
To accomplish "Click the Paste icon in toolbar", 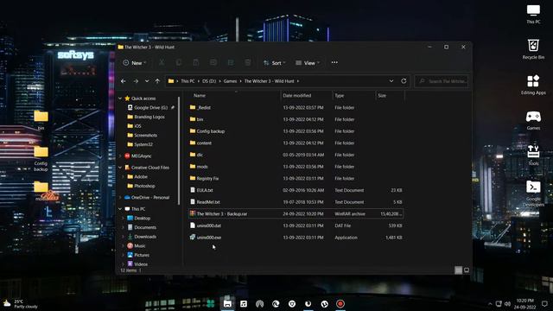I will (196, 63).
